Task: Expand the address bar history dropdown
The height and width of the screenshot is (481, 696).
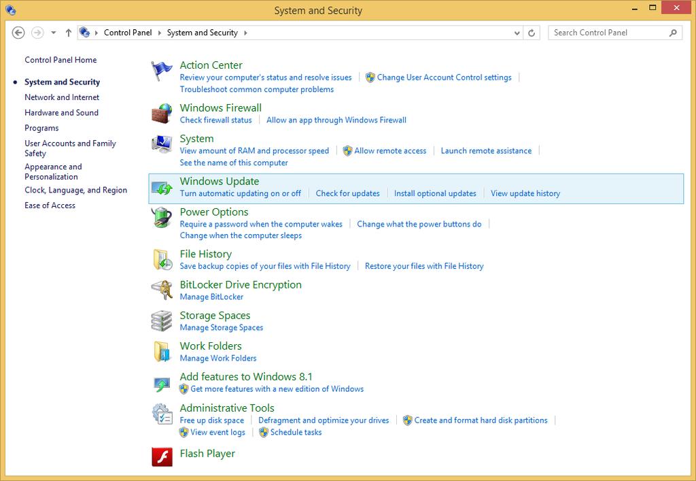Action: [x=517, y=33]
